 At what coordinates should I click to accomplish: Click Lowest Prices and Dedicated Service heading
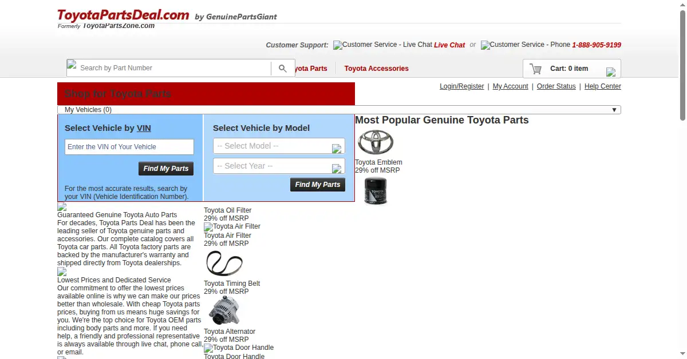pos(114,280)
